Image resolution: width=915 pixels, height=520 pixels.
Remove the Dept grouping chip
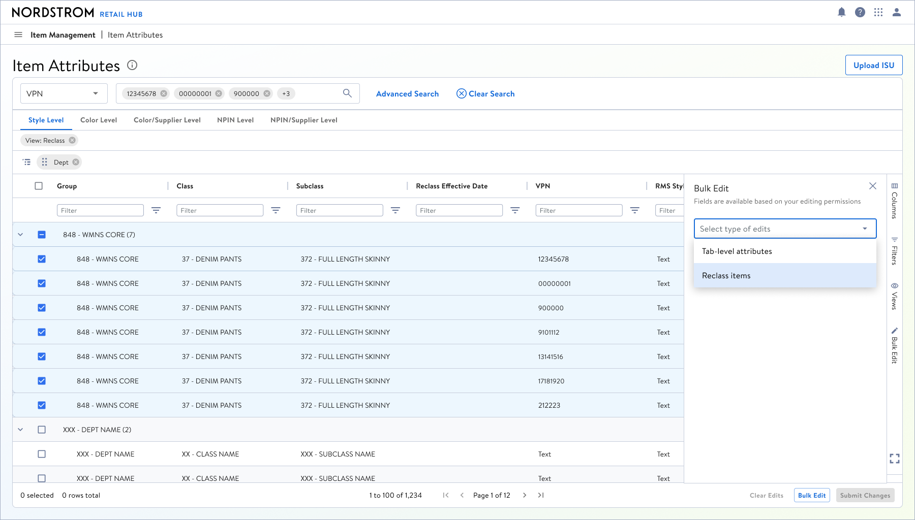pos(76,162)
